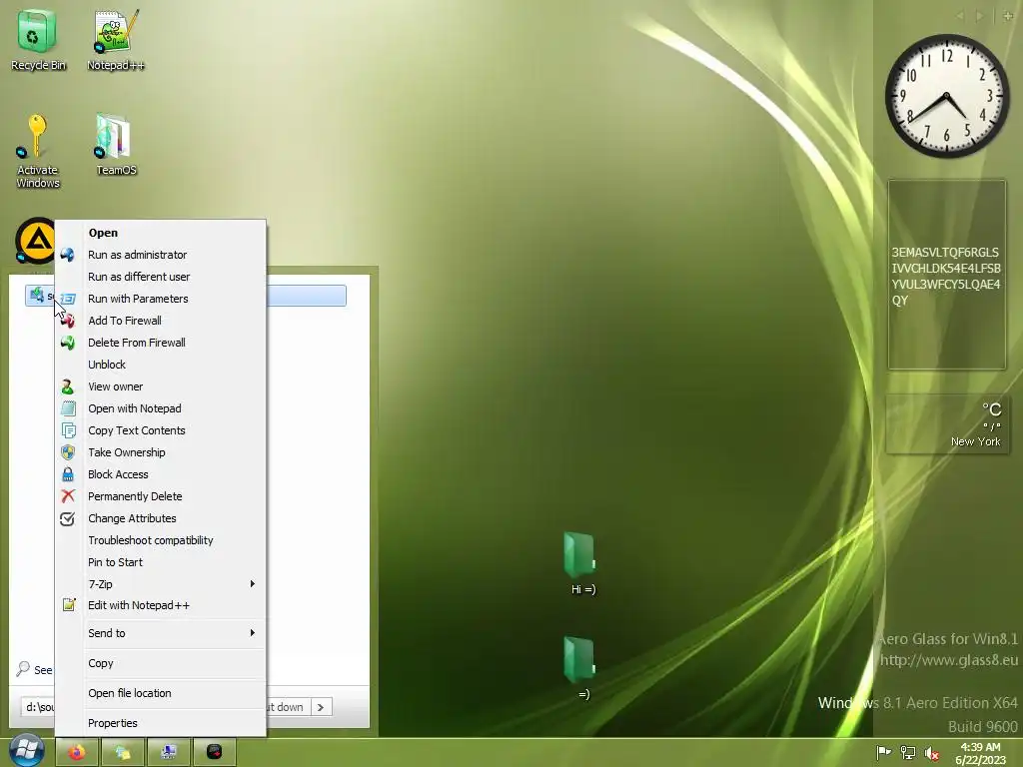The width and height of the screenshot is (1023, 767).
Task: Open the AIMP yellow triangle desktop icon
Action: tap(36, 241)
